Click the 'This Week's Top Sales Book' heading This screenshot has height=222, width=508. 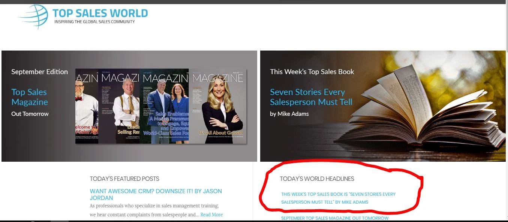(311, 72)
